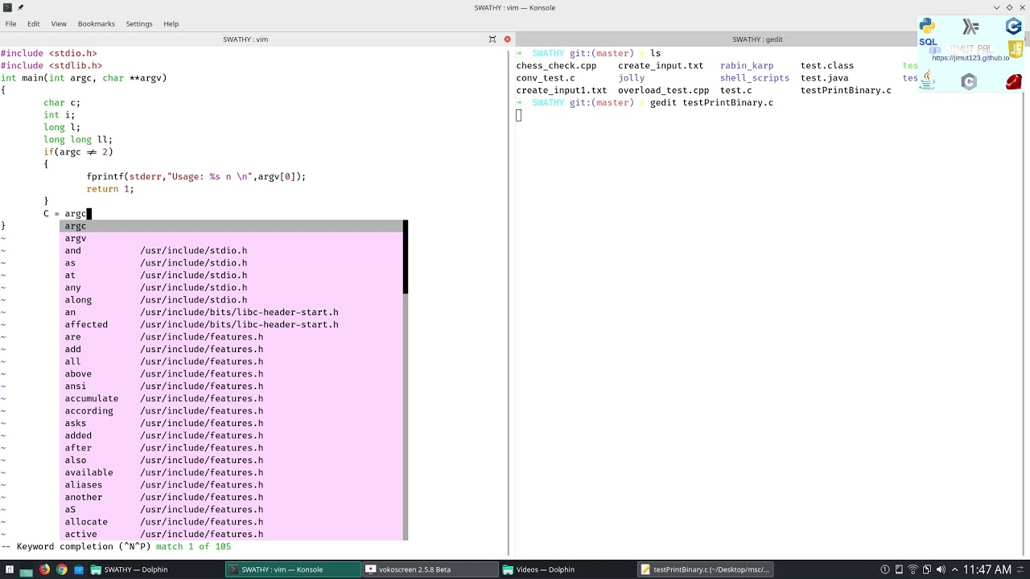Select 'added' completion entry

pos(232,436)
